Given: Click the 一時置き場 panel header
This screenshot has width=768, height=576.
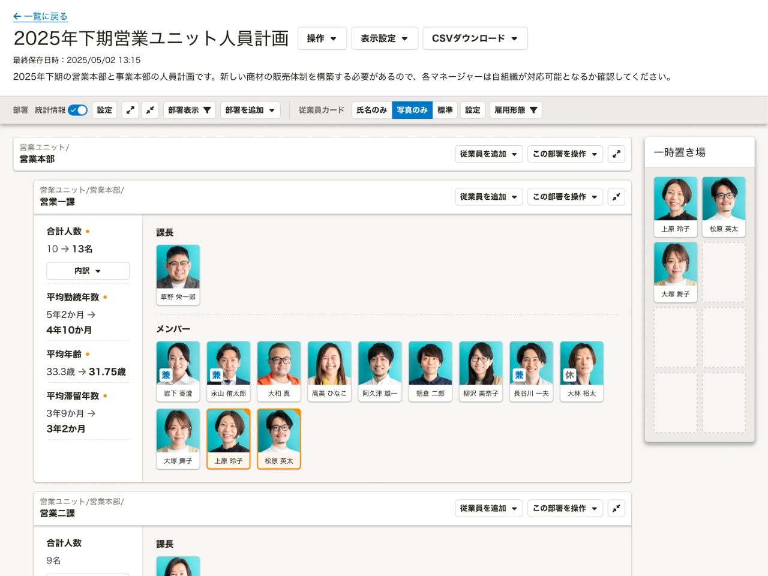Looking at the screenshot, I should 700,152.
